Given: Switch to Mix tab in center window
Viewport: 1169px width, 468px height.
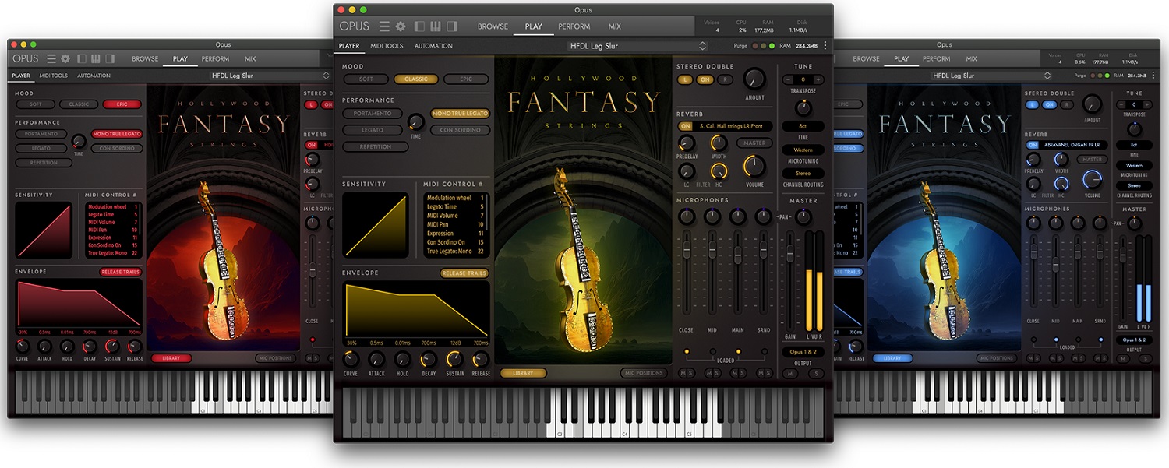Looking at the screenshot, I should coord(615,26).
